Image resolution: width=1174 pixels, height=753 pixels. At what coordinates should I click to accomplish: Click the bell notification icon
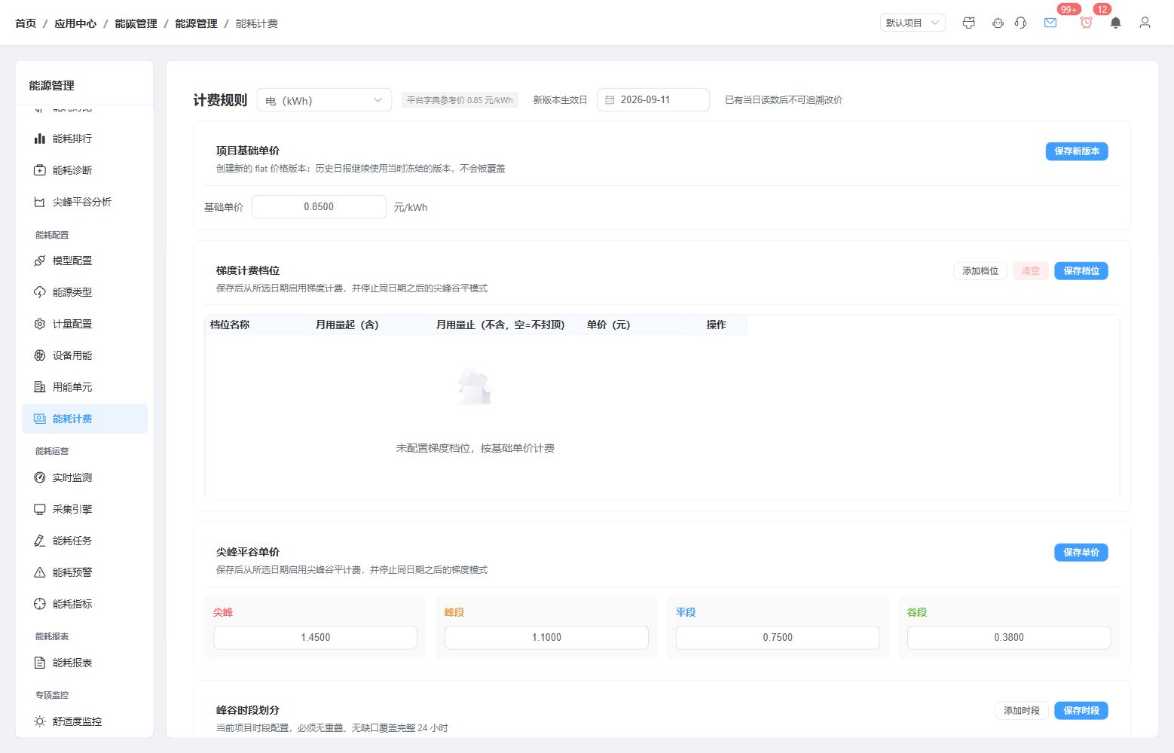click(1116, 23)
